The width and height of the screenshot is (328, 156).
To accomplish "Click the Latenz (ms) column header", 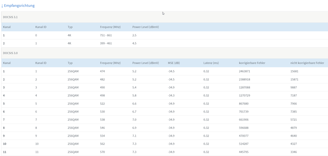I will 211,63.
